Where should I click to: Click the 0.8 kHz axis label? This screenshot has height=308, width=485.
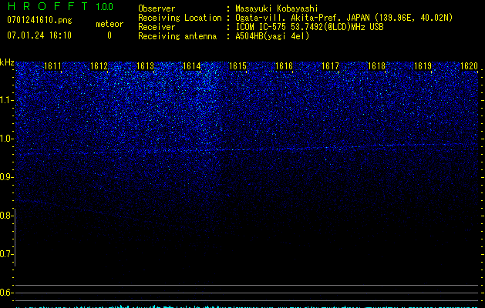point(6,216)
